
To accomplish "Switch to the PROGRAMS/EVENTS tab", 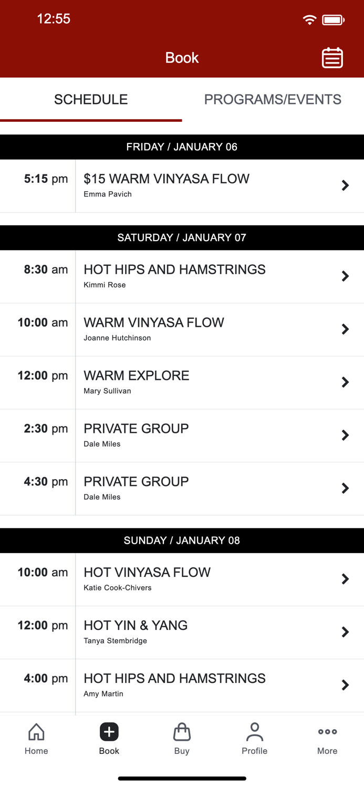I will coord(273,99).
